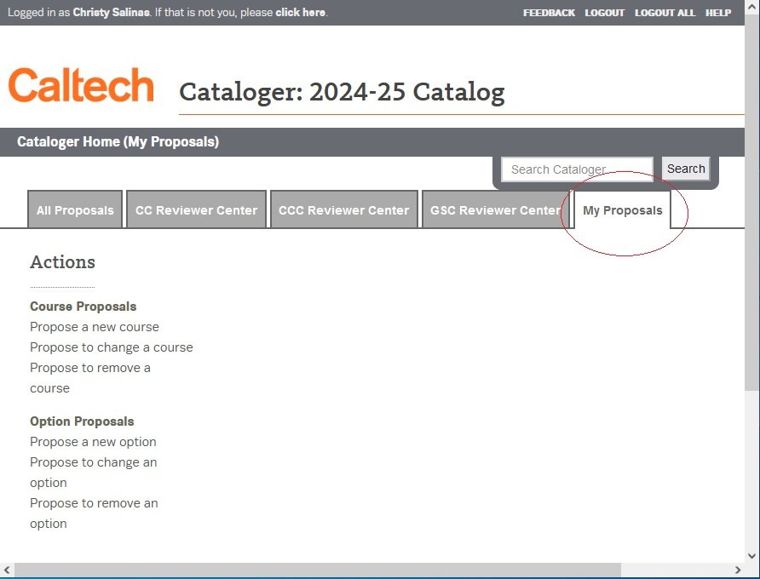
Task: Click Propose to change a course
Action: click(112, 347)
